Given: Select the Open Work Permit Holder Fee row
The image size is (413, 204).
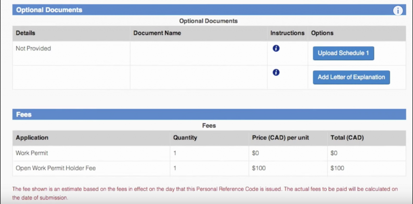Looking at the screenshot, I should [56, 168].
